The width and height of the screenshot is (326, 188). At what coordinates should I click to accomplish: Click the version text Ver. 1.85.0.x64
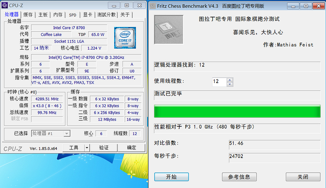[43, 149]
